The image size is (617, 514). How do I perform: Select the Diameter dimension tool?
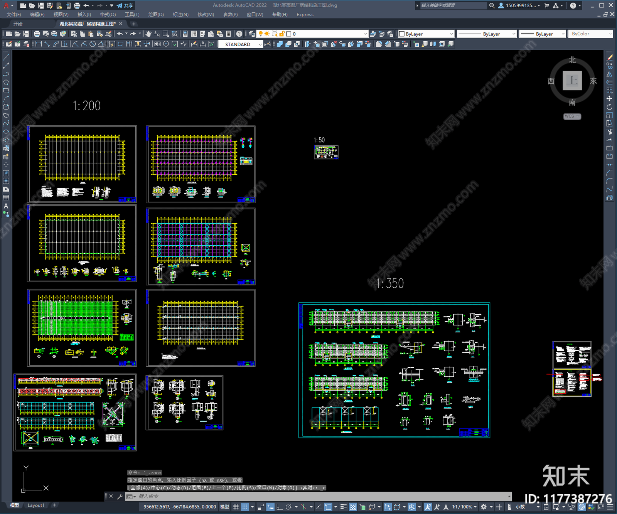(93, 44)
